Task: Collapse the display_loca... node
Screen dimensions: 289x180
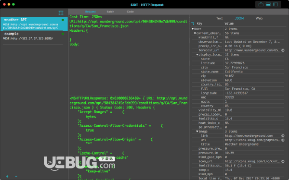Action: (197, 55)
